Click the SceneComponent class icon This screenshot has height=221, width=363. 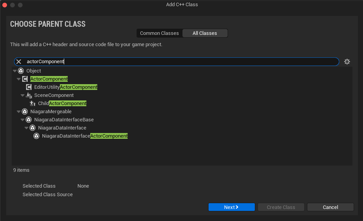tap(29, 95)
